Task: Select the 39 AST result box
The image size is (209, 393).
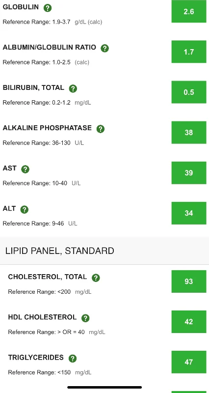Action: 189,173
